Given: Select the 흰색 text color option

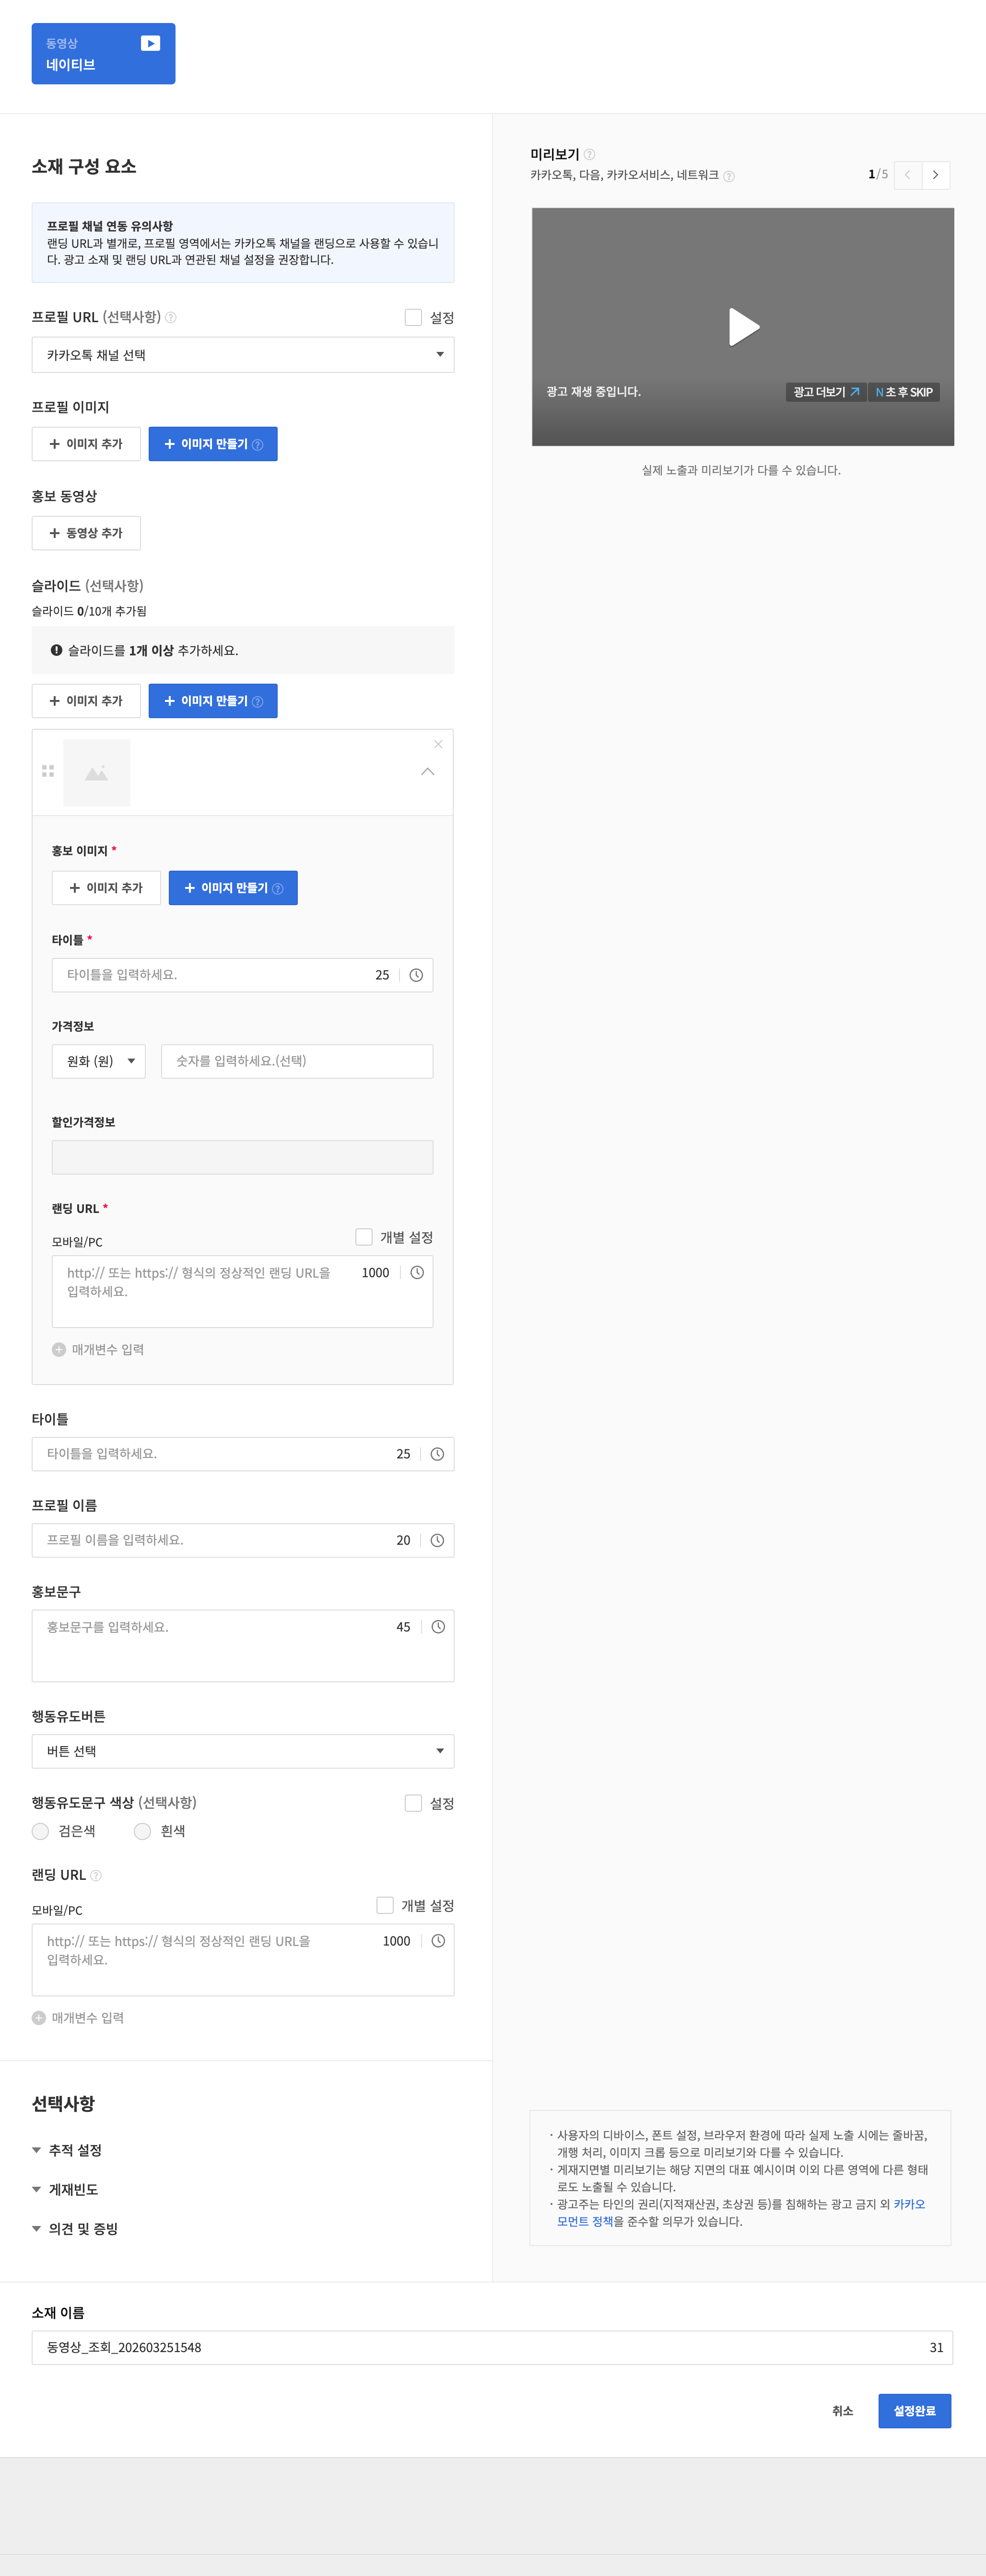Looking at the screenshot, I should [x=143, y=1831].
